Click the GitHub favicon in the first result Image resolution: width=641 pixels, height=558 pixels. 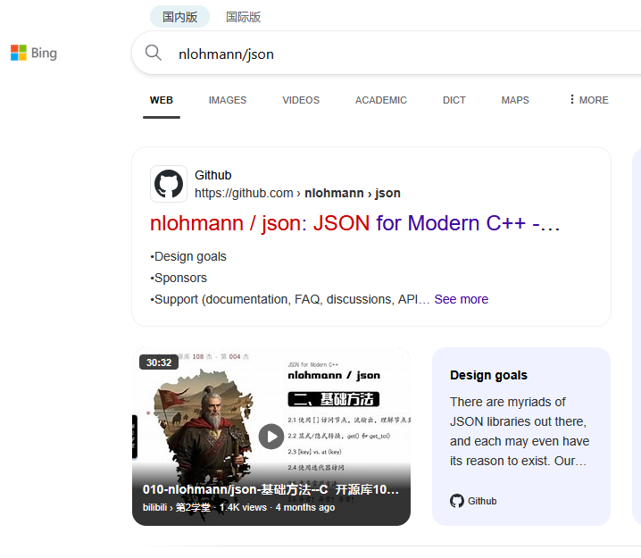point(169,184)
